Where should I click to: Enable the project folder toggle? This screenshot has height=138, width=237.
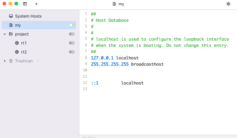click(x=72, y=34)
